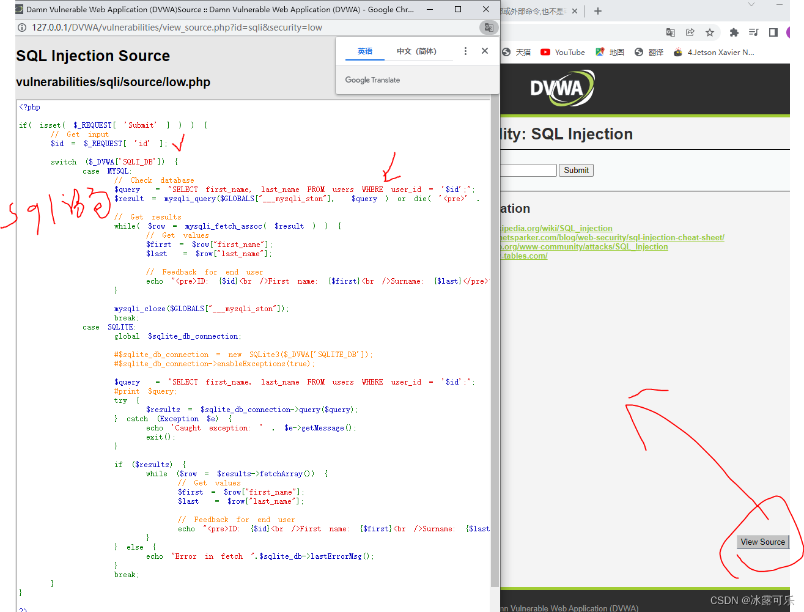This screenshot has height=612, width=804.
Task: Click the popup window vertical scrollbar
Action: pyautogui.click(x=495, y=342)
